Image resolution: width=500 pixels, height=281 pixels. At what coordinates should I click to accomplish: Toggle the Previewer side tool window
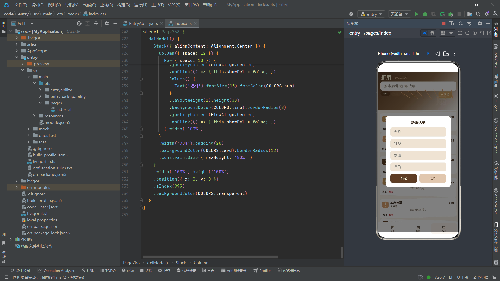point(496,29)
